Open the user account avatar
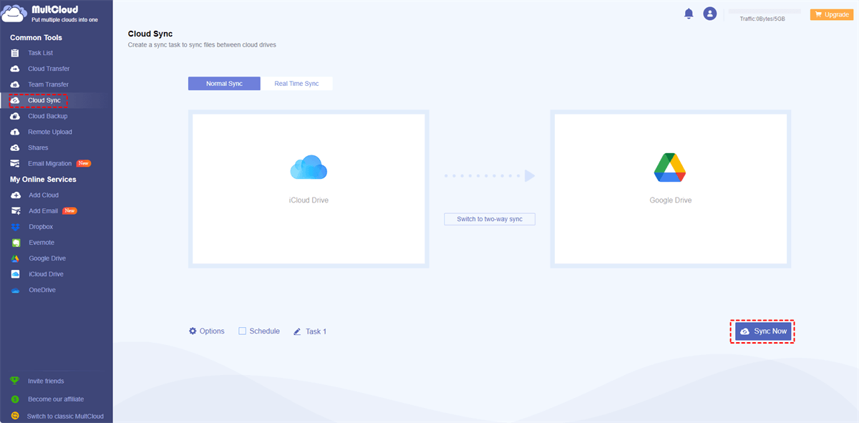 pyautogui.click(x=710, y=14)
